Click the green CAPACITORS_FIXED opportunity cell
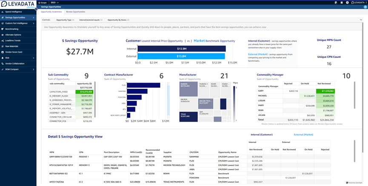 (84, 92)
